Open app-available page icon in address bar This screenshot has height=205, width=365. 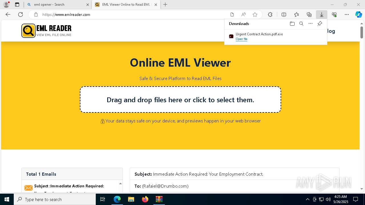tap(232, 15)
